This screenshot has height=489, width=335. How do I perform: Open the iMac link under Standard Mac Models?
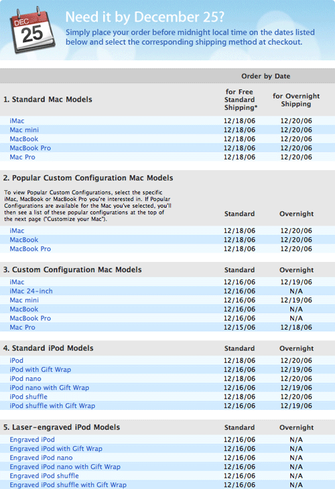click(17, 121)
